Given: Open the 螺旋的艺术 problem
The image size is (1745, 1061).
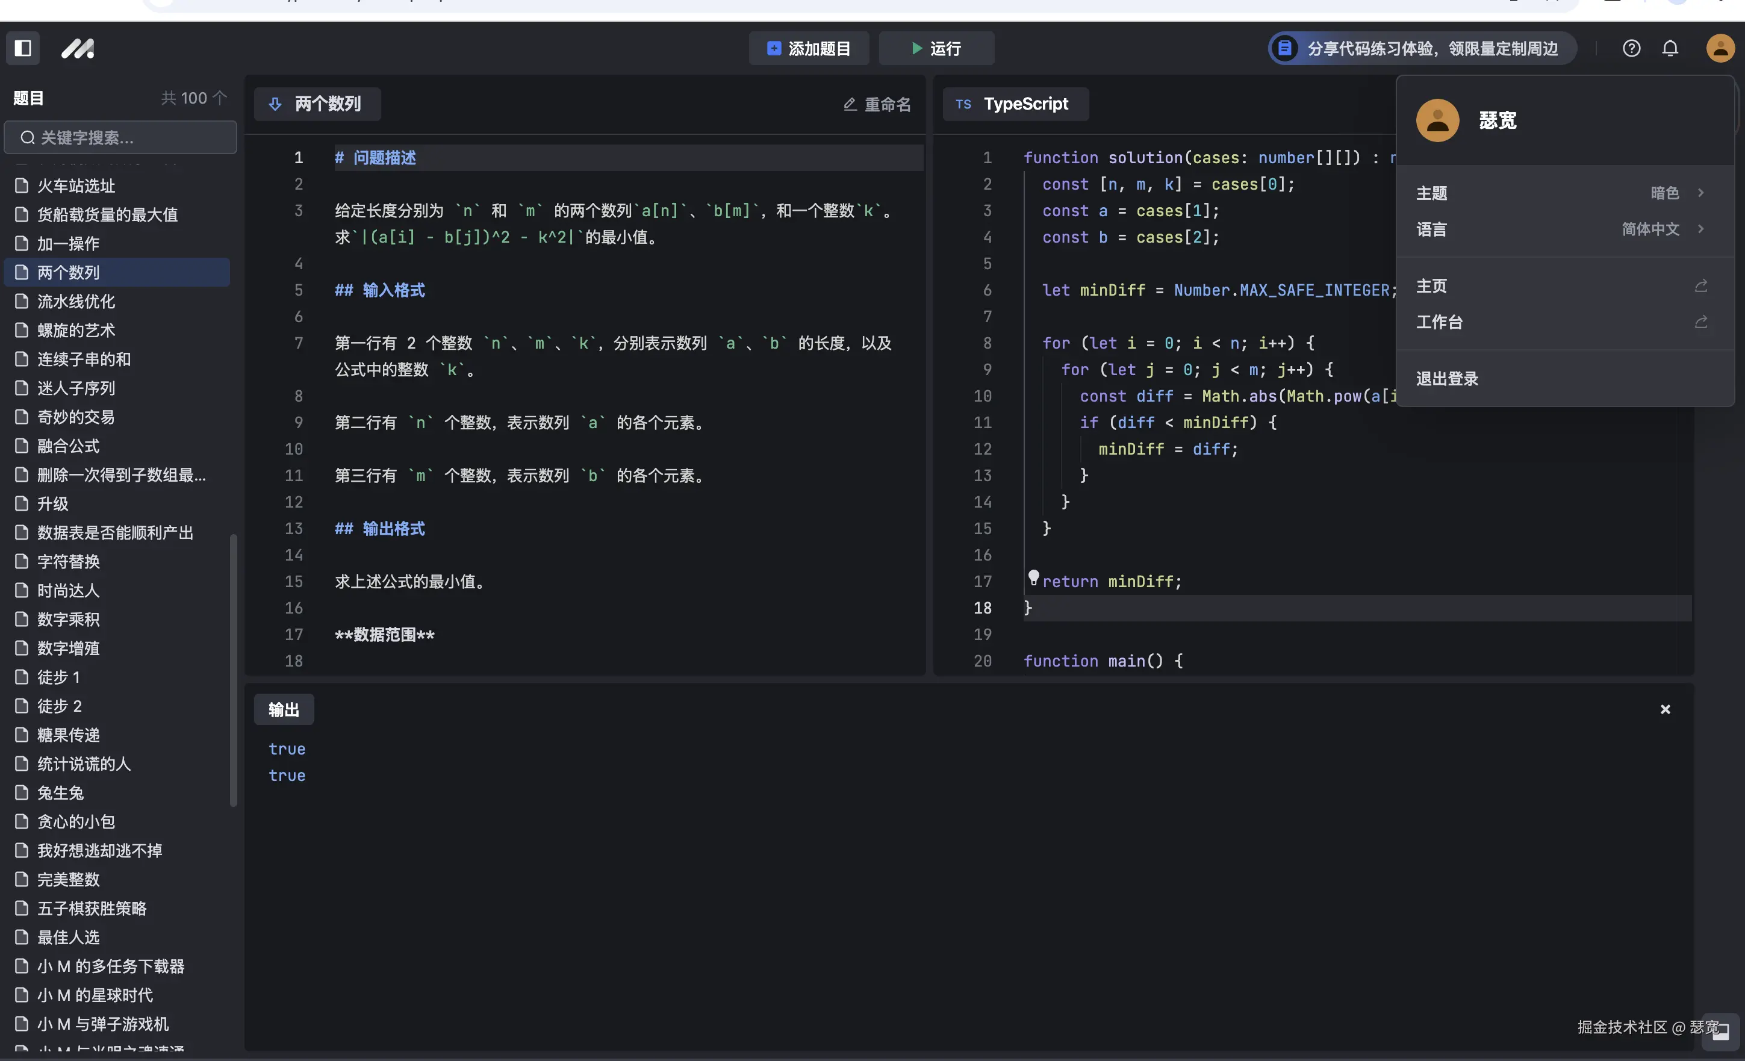Looking at the screenshot, I should point(76,330).
